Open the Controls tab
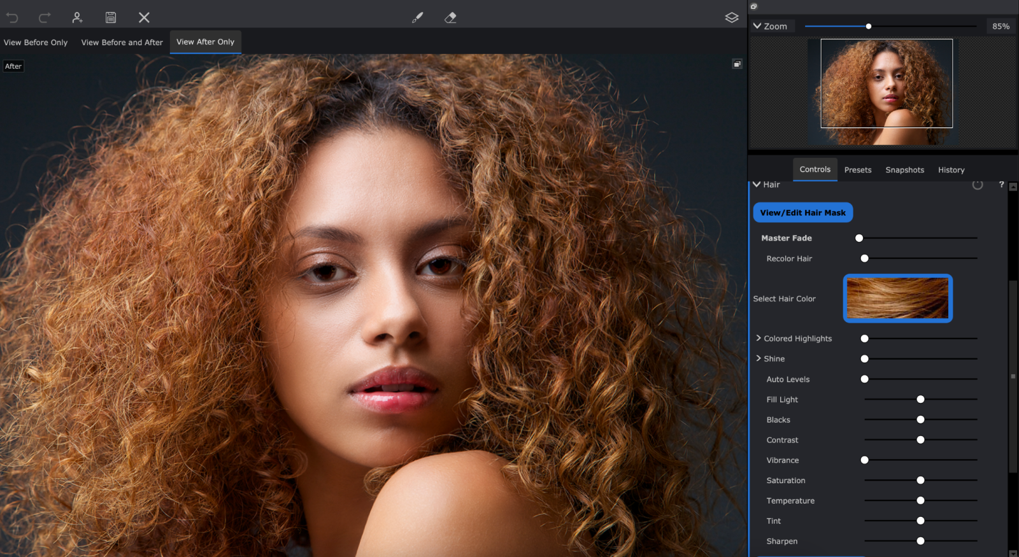 (815, 169)
